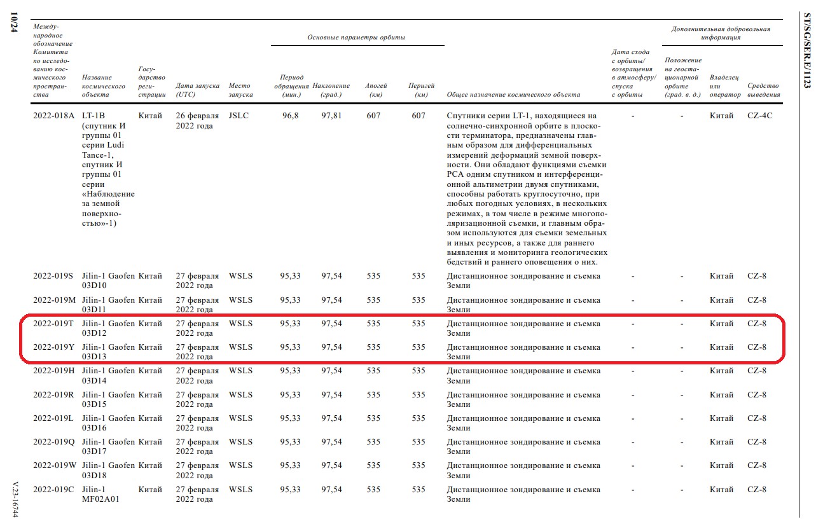Select the name Jilin-1 Gaofen 03D10
816x524 pixels.
pos(109,281)
